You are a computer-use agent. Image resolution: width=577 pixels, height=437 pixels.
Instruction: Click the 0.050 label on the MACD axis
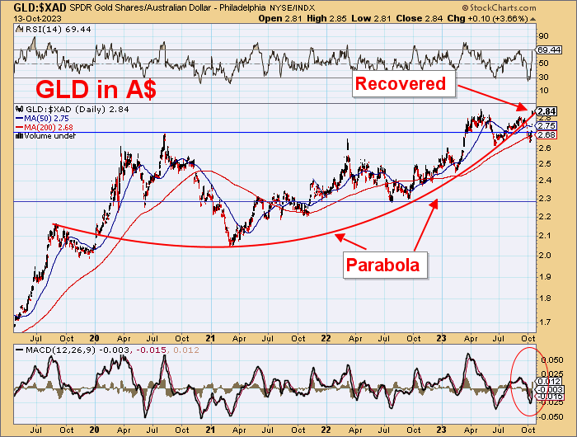pos(552,360)
